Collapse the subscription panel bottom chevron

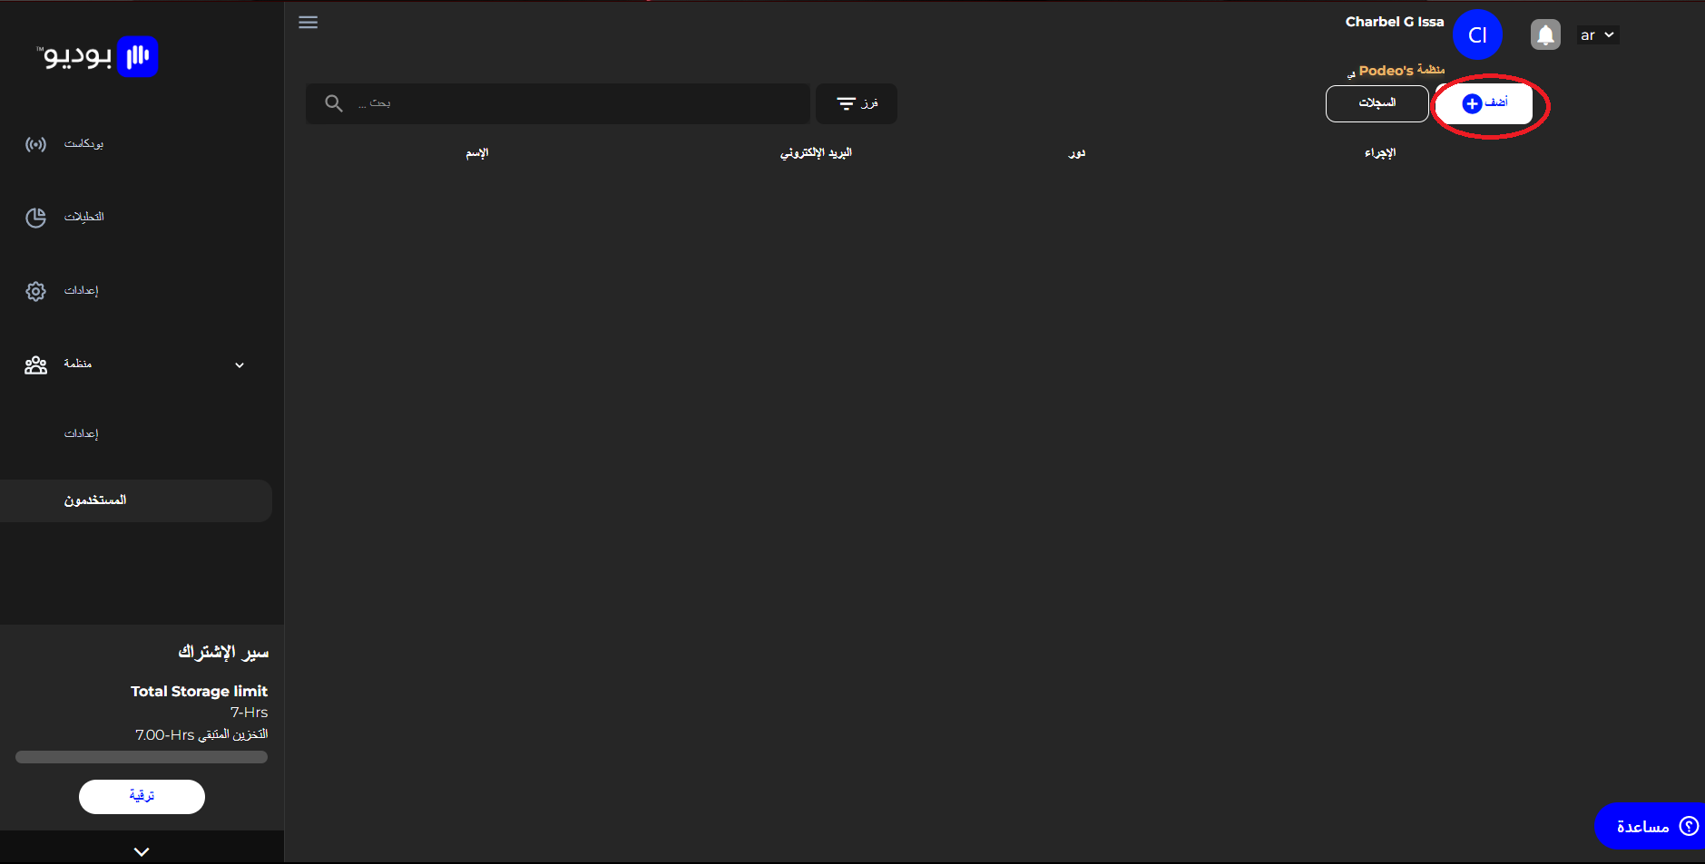coord(142,851)
